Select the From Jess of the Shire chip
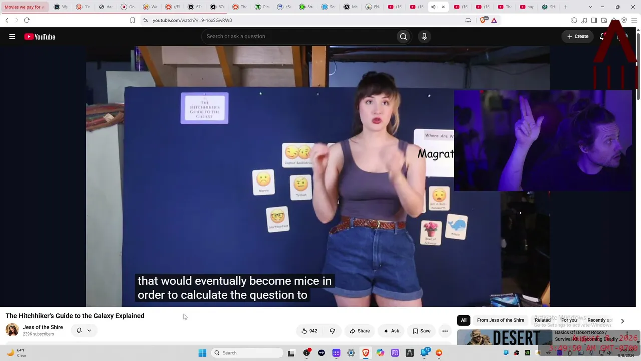Image resolution: width=641 pixels, height=361 pixels. [x=501, y=320]
